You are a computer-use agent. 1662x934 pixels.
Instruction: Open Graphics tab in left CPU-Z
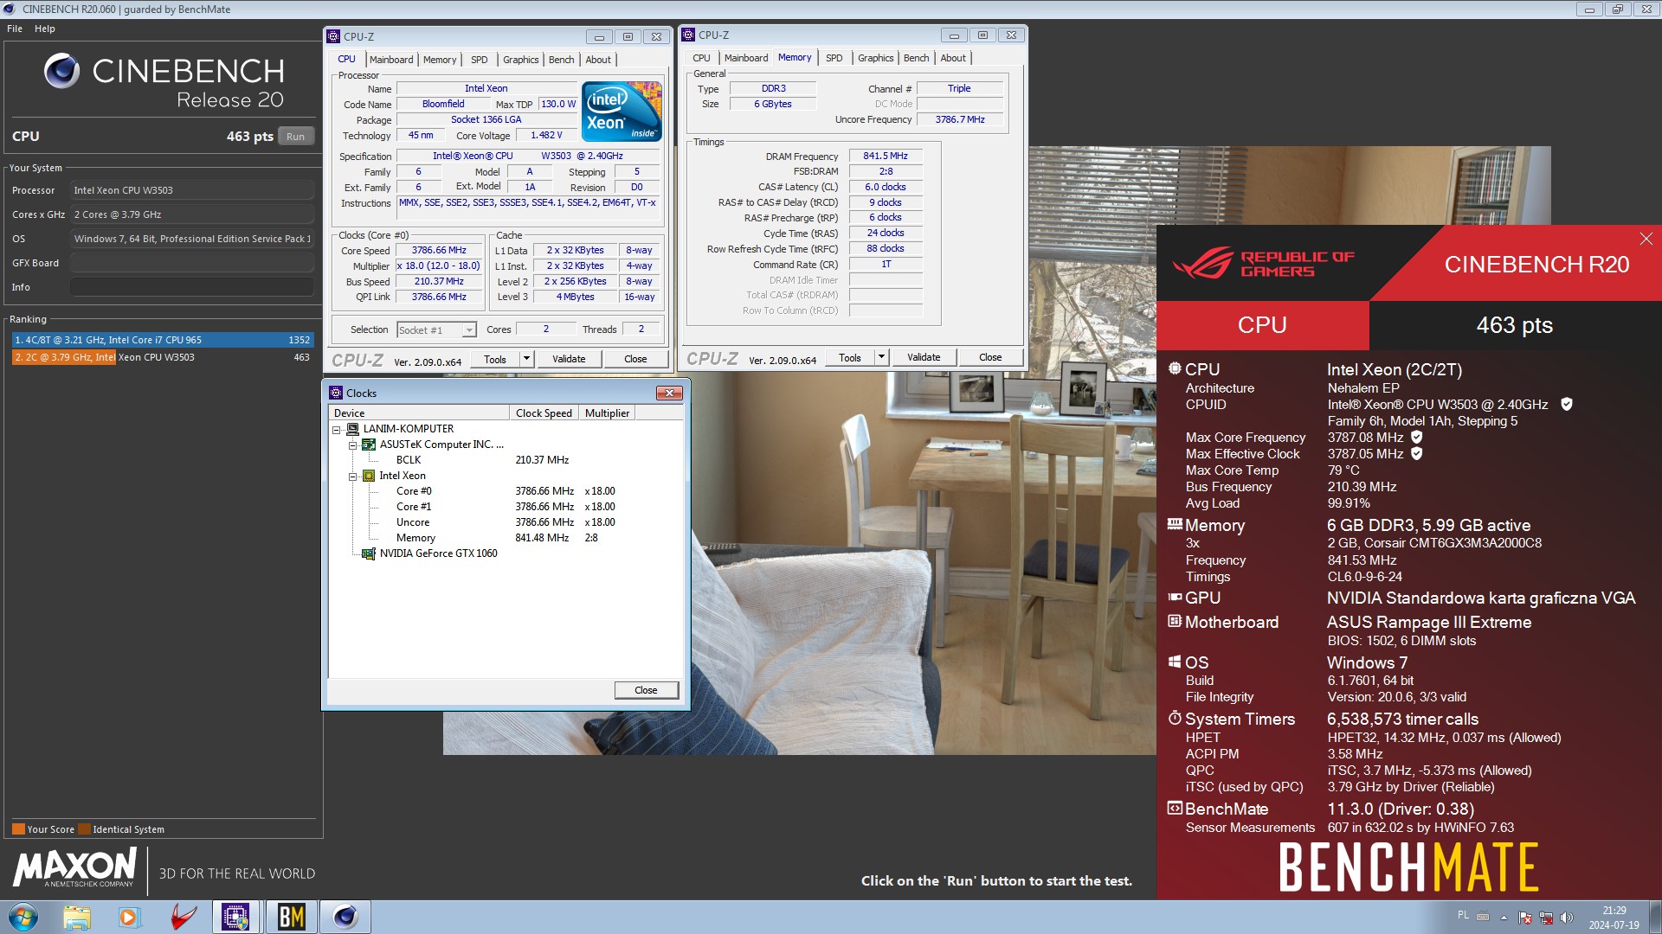click(x=521, y=60)
